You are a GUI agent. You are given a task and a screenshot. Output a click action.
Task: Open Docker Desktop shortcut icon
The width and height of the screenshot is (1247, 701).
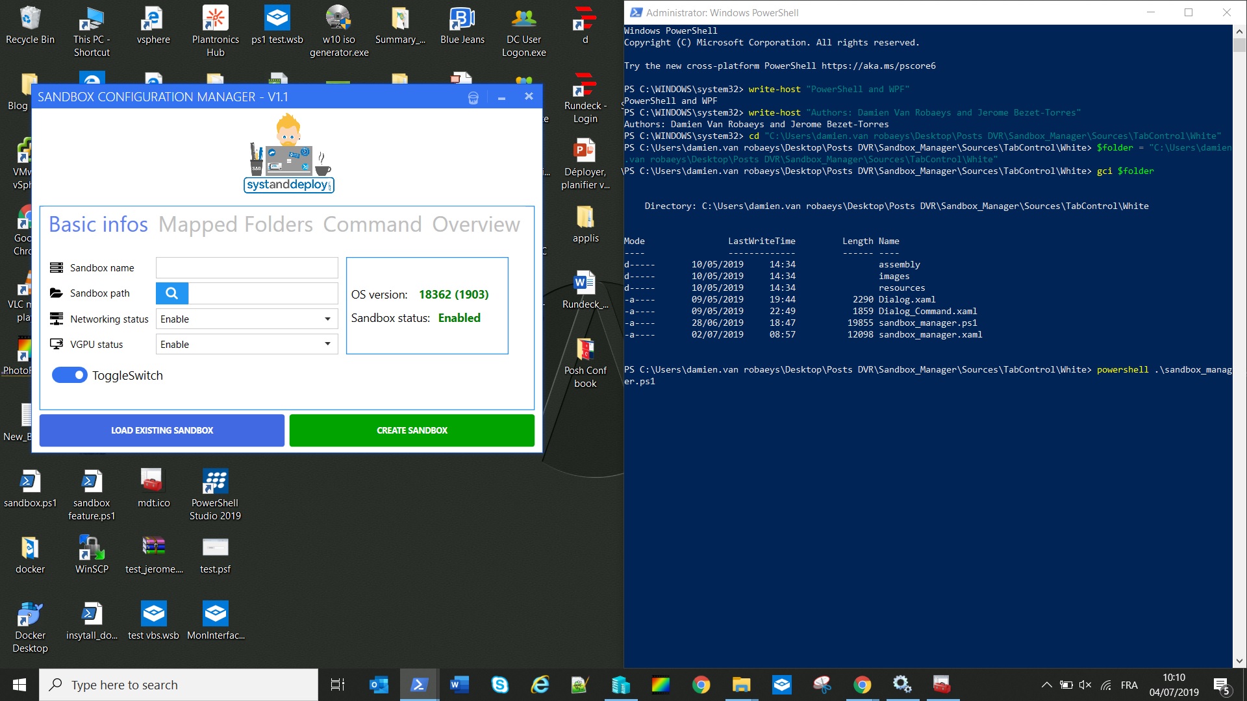[x=30, y=615]
